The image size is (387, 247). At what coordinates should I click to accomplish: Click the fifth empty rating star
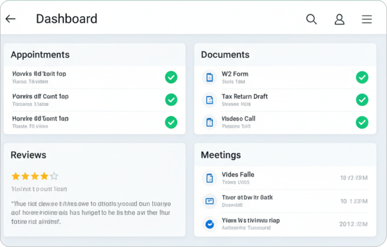(x=54, y=177)
